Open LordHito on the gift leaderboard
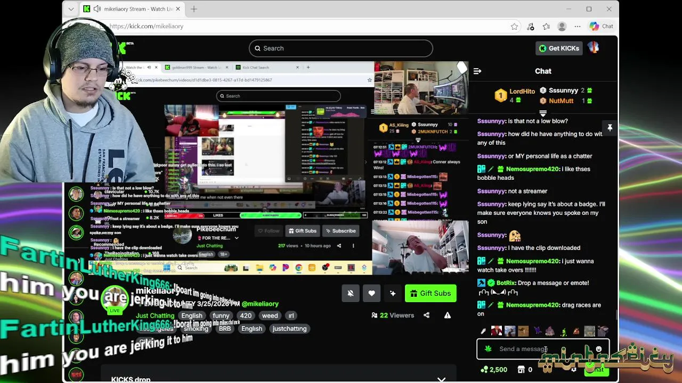 tap(522, 91)
